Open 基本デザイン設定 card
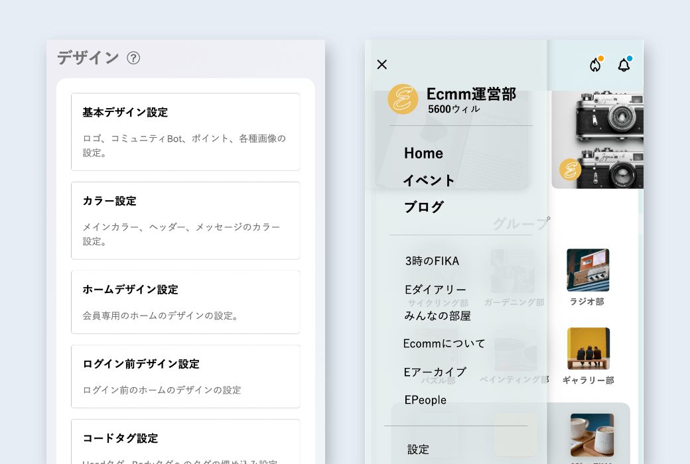 coord(186,132)
